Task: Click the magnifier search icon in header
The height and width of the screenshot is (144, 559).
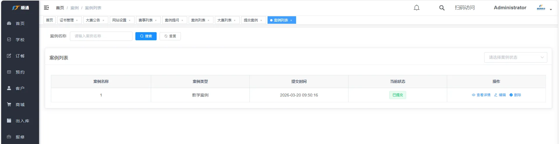Action: [442, 8]
